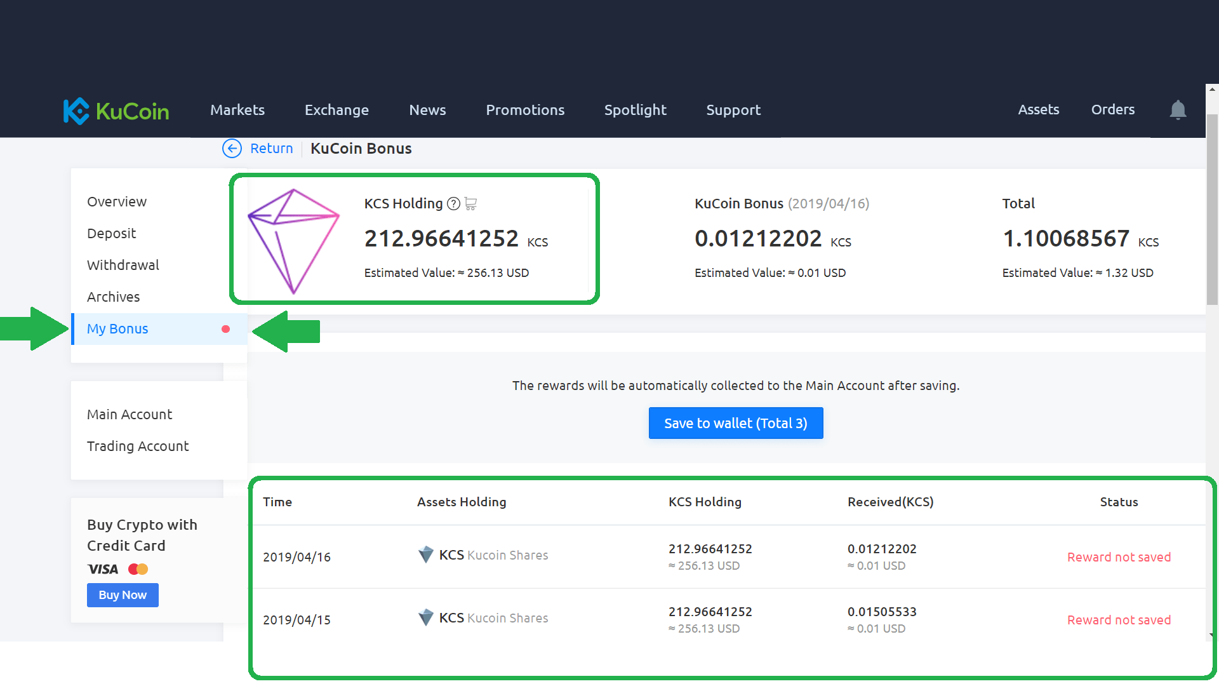The width and height of the screenshot is (1219, 686).
Task: Click the Assets Holding column header
Action: pos(462,502)
